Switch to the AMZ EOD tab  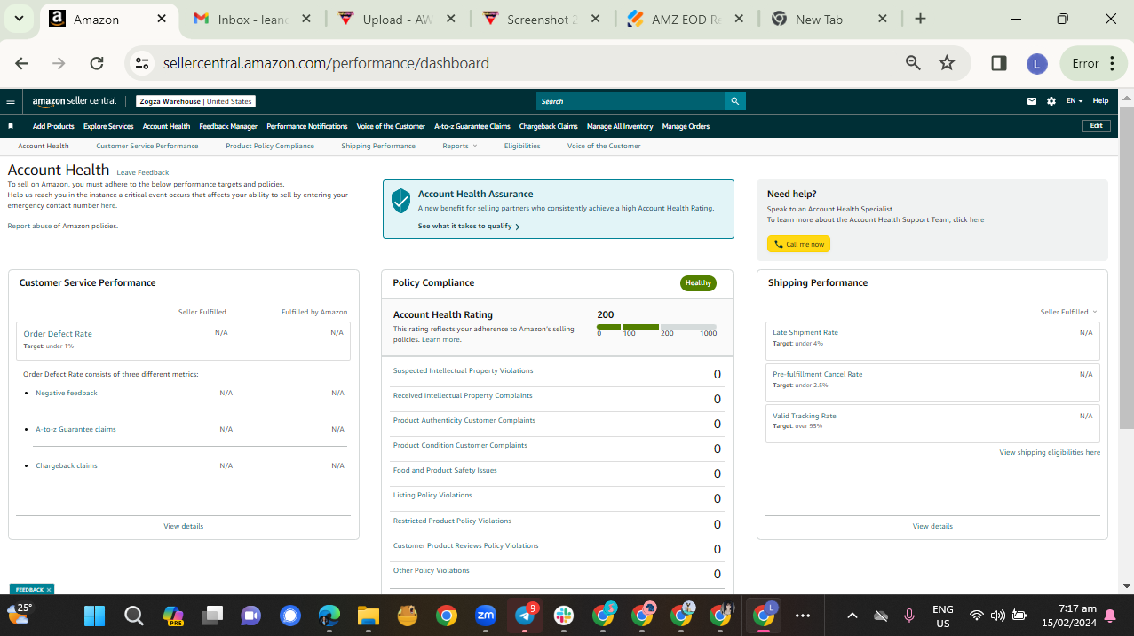coord(684,19)
